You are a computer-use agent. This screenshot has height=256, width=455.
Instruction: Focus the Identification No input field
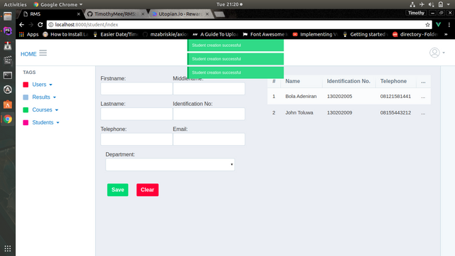[x=209, y=114]
